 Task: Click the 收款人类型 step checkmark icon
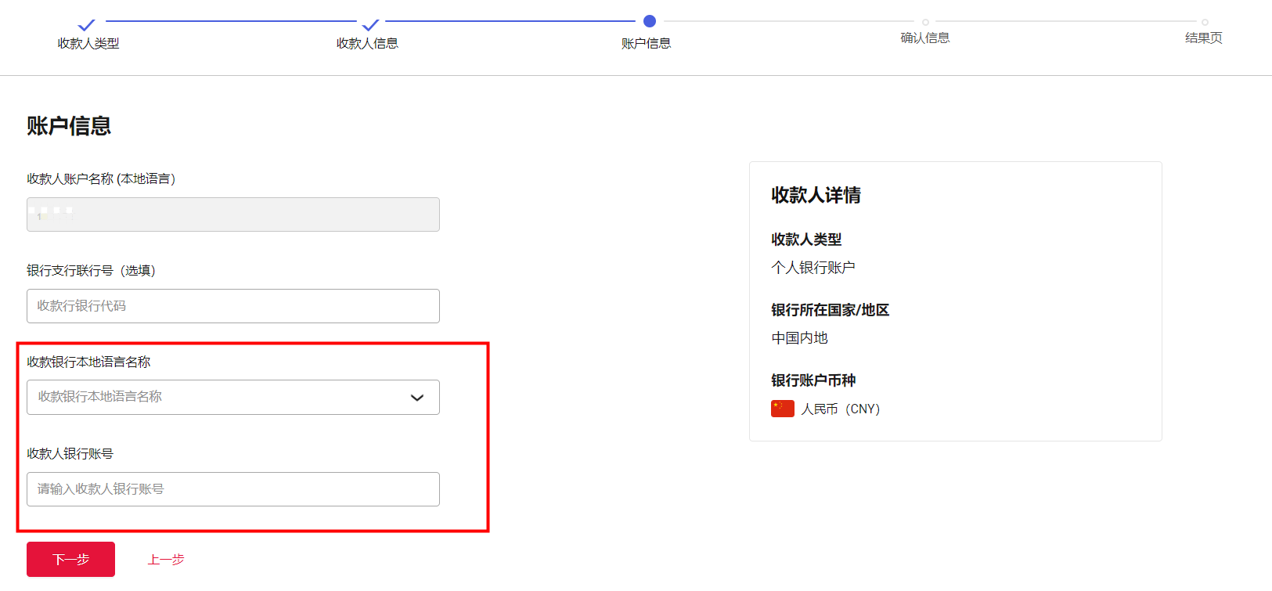pyautogui.click(x=87, y=25)
